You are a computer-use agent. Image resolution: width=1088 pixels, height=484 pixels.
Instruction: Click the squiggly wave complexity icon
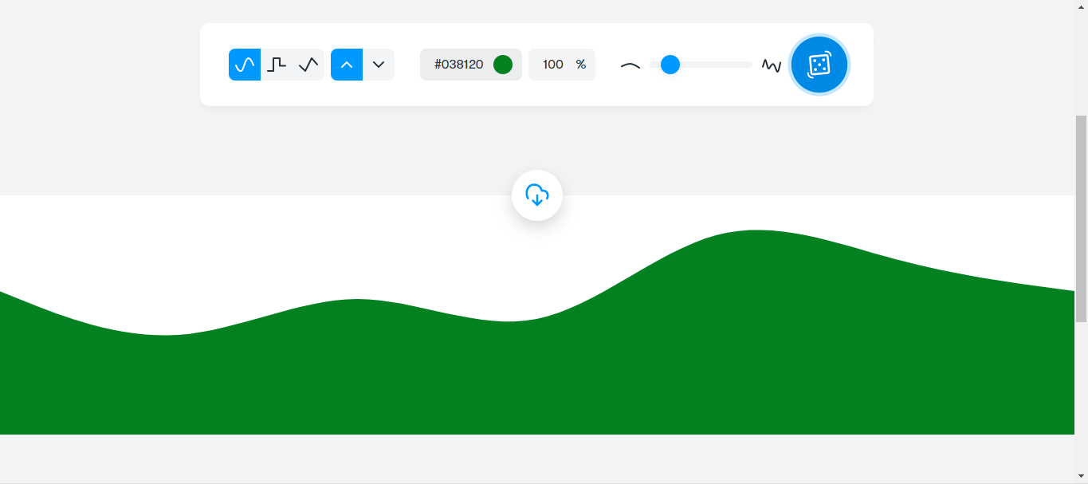point(770,65)
